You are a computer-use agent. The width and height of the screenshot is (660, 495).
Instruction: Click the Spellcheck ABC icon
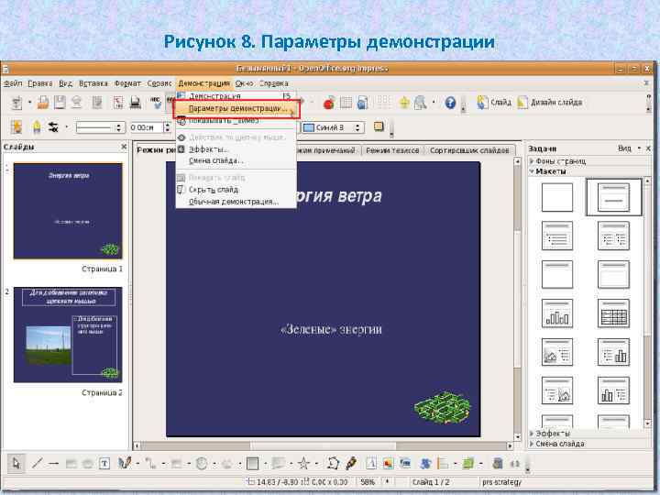pos(156,103)
